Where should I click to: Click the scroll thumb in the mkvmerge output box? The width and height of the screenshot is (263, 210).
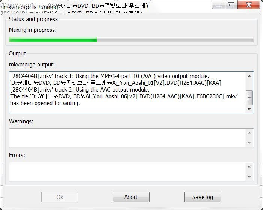[x=249, y=97]
